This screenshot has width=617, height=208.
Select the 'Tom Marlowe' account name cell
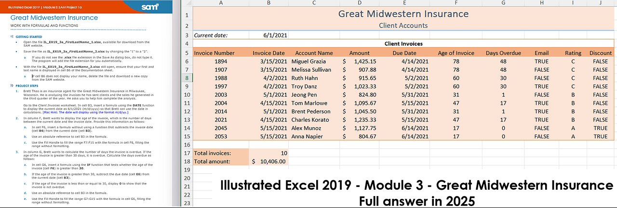(x=314, y=103)
